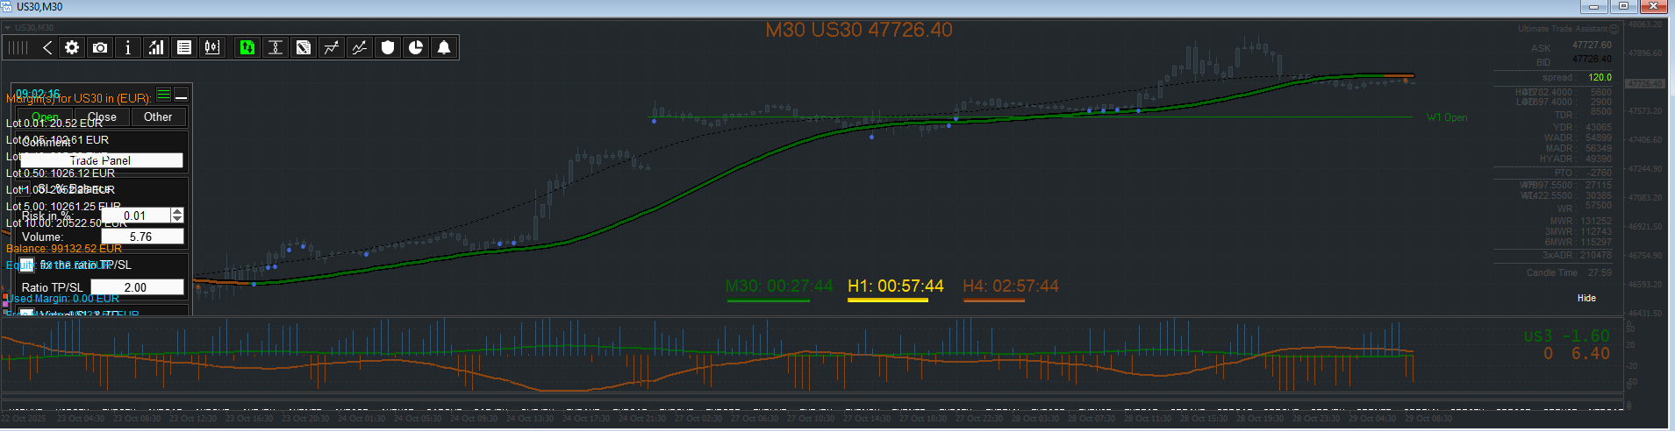Decrease Risk in % with down arrow

(177, 219)
